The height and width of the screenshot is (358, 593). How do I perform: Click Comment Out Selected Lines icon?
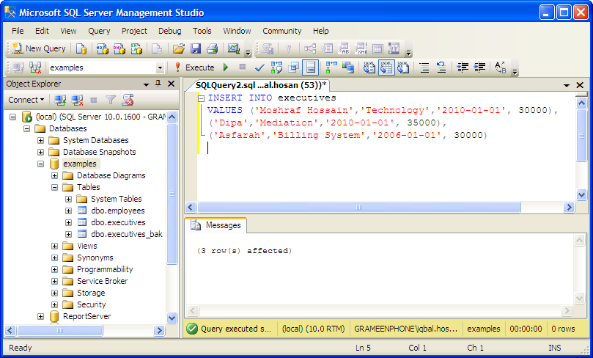[x=424, y=67]
